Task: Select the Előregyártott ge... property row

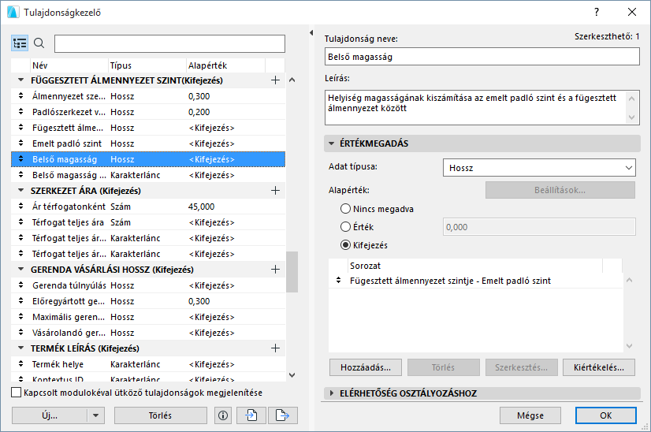Action: click(x=148, y=301)
